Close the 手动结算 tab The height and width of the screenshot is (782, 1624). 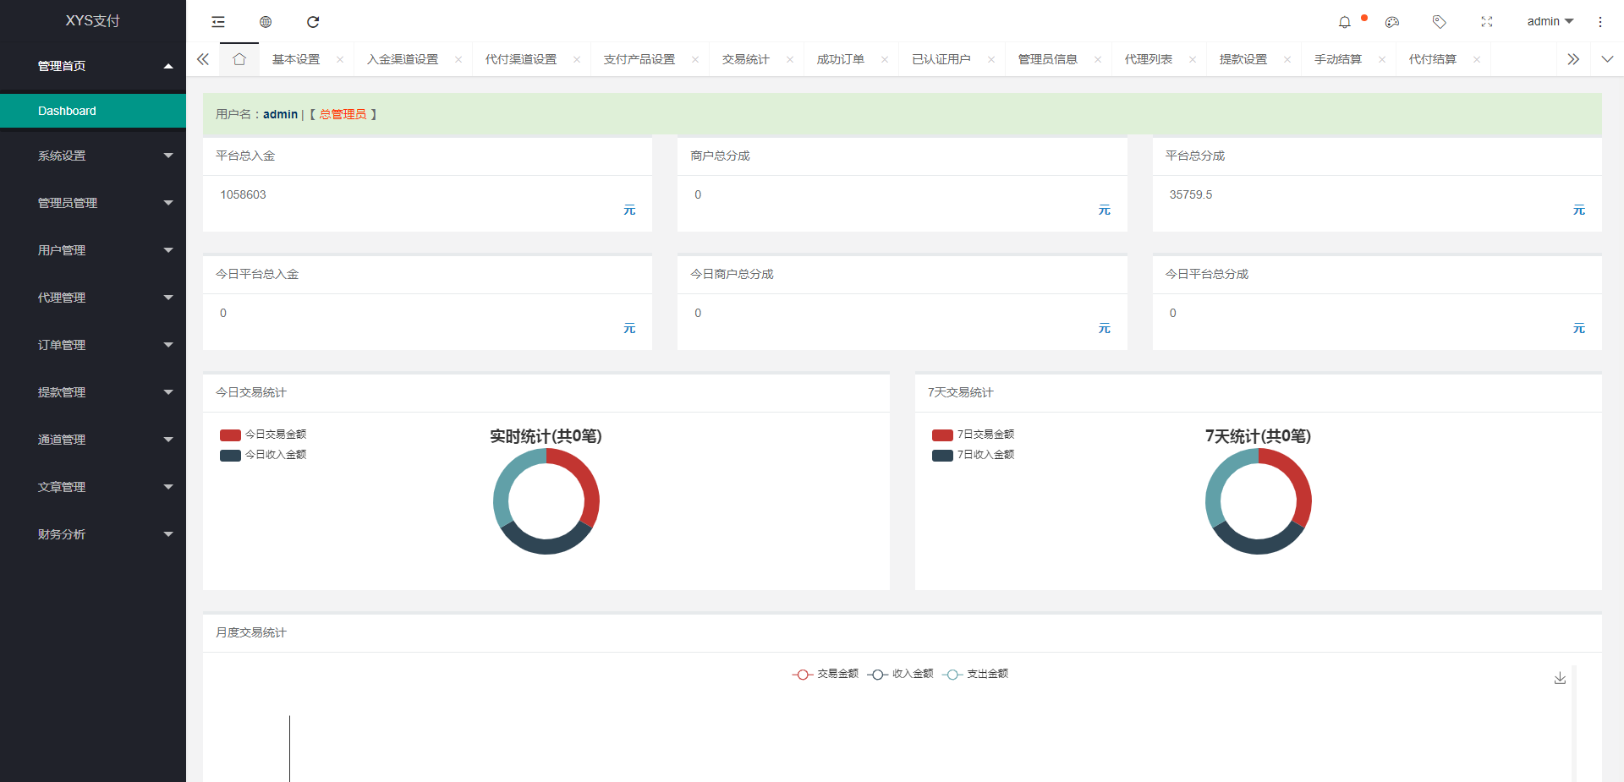tap(1382, 59)
